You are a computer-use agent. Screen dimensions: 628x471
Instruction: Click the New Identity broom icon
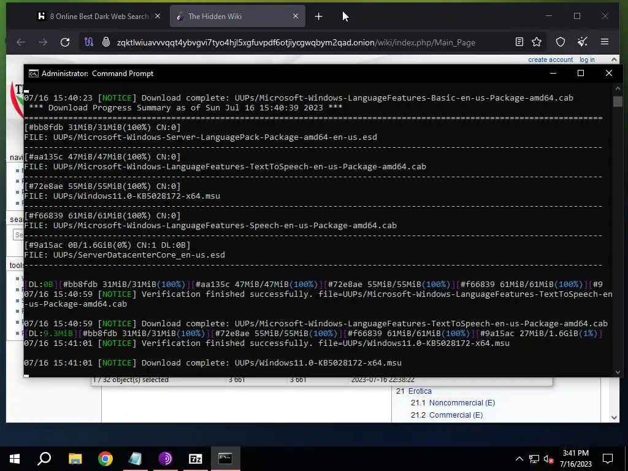[x=583, y=42]
